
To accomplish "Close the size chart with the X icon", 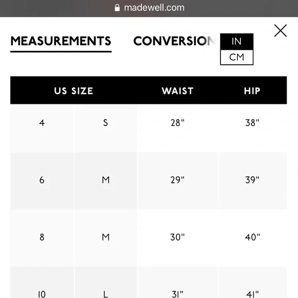I will (x=281, y=31).
